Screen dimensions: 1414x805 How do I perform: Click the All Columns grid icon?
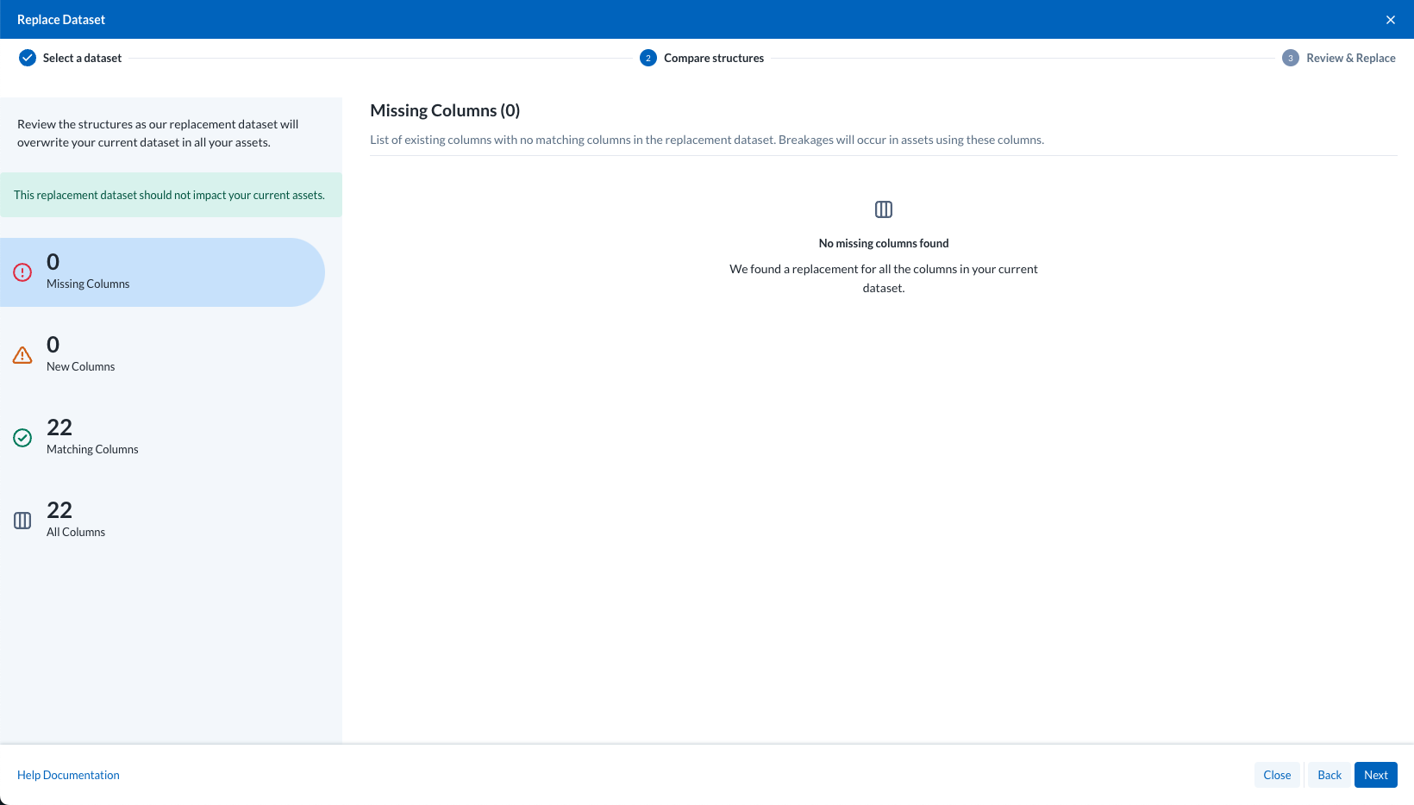pos(22,521)
